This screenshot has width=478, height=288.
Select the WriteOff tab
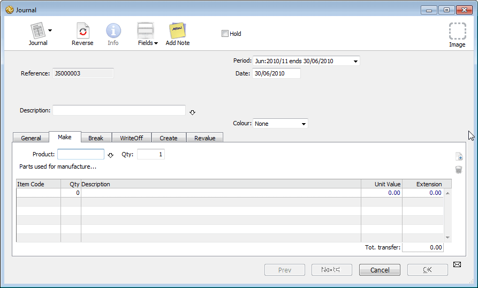pos(131,138)
